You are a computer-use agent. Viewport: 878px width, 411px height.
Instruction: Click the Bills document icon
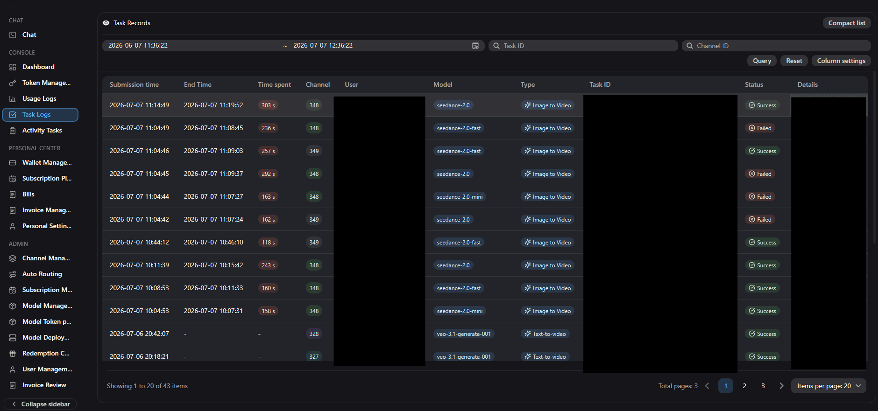(x=13, y=195)
